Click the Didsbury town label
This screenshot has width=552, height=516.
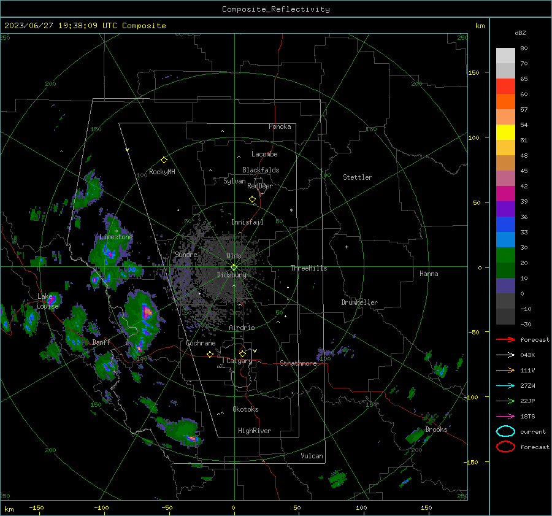coord(231,275)
